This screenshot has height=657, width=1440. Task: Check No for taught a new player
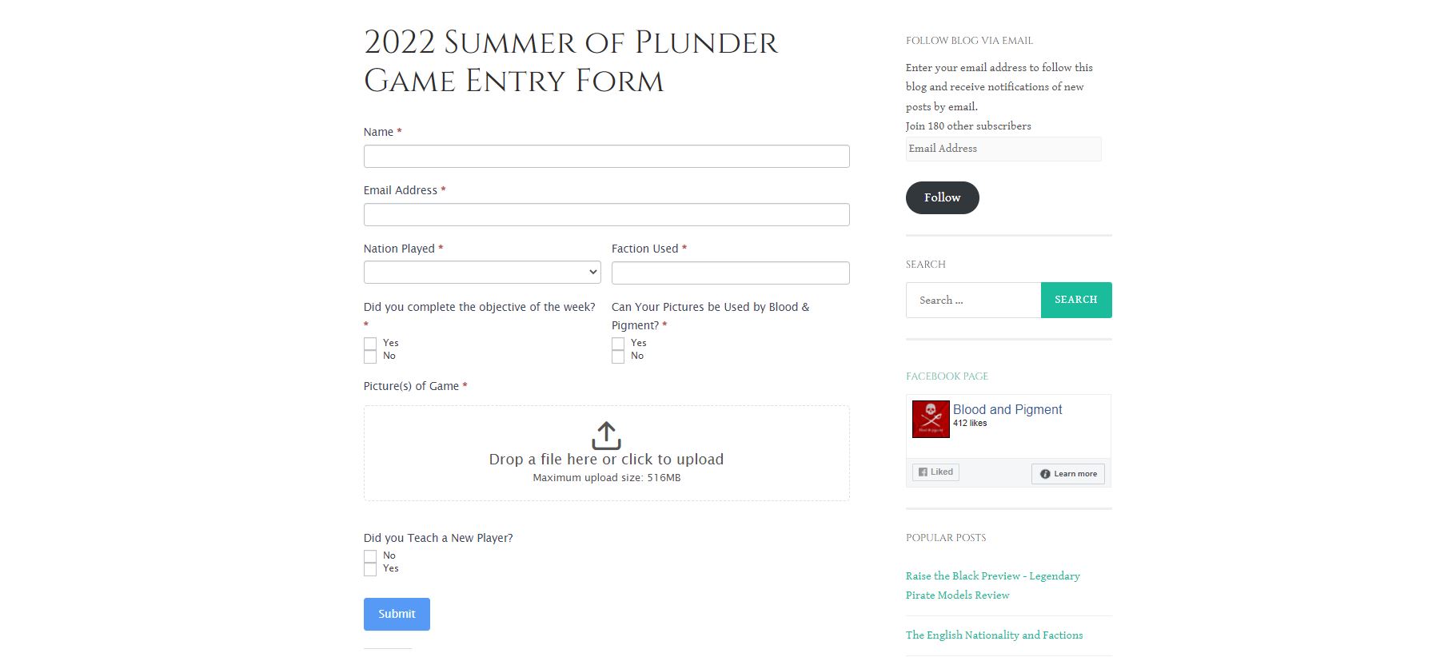[370, 556]
